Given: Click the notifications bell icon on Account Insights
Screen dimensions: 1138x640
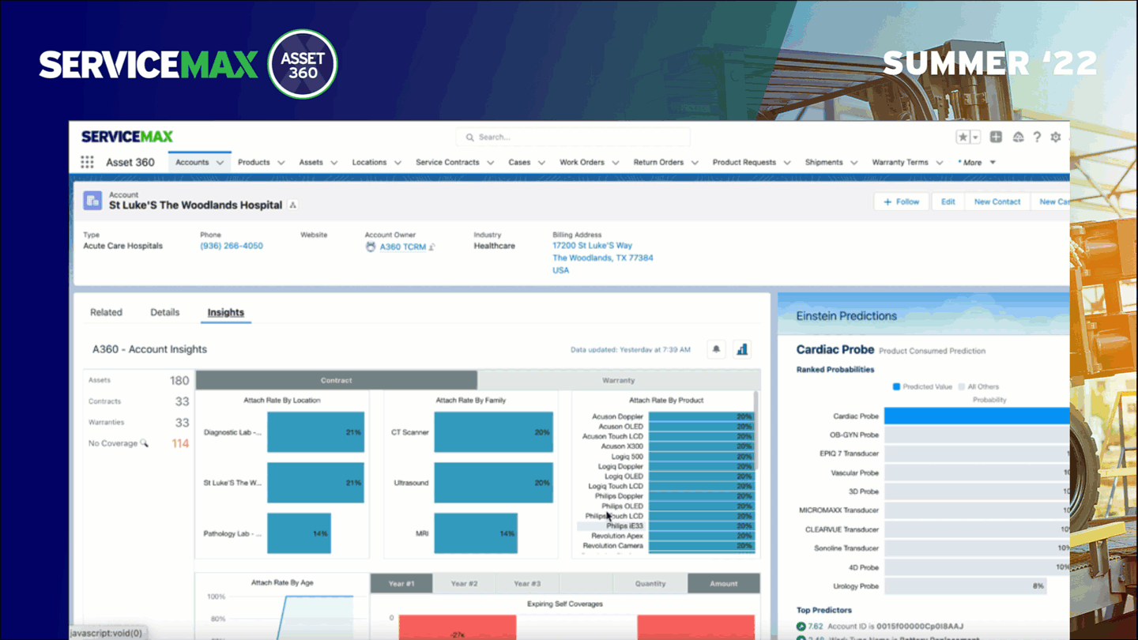Looking at the screenshot, I should (x=715, y=348).
